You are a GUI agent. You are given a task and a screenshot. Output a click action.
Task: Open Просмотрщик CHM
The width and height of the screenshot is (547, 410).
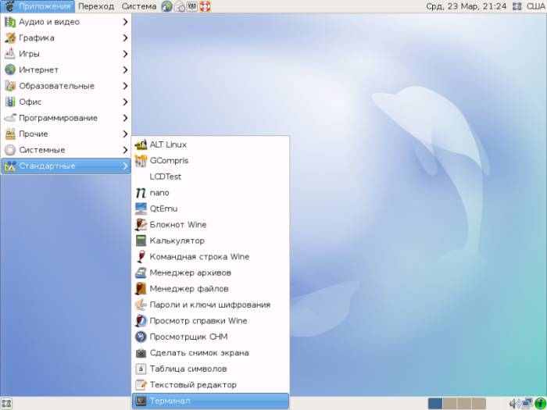coord(210,337)
